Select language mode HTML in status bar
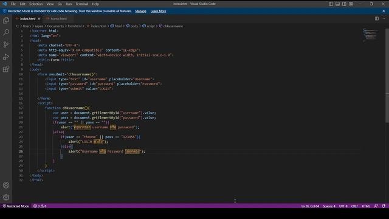 [x=366, y=206]
